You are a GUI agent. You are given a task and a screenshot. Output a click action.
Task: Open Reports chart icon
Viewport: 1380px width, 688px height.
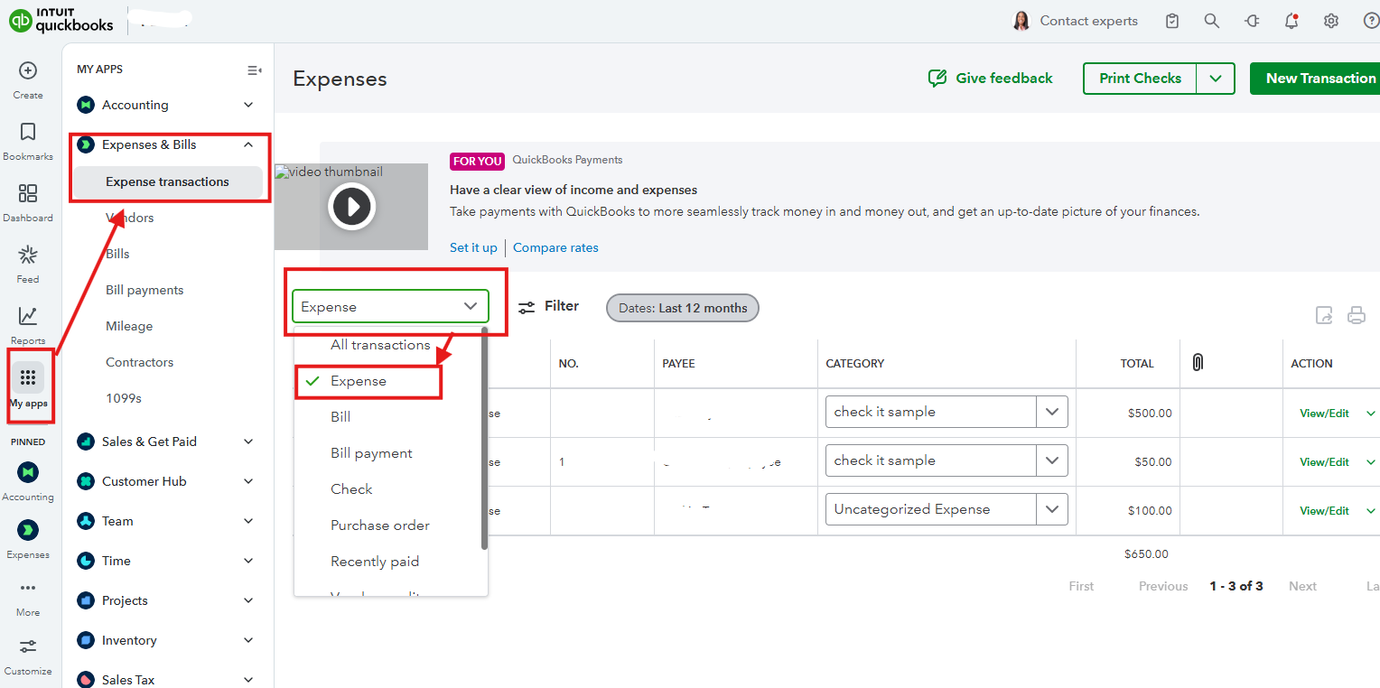tap(28, 316)
